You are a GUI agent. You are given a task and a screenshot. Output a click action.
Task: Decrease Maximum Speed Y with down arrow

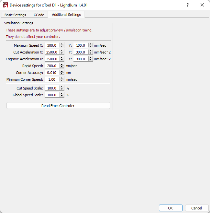coord(91,47)
